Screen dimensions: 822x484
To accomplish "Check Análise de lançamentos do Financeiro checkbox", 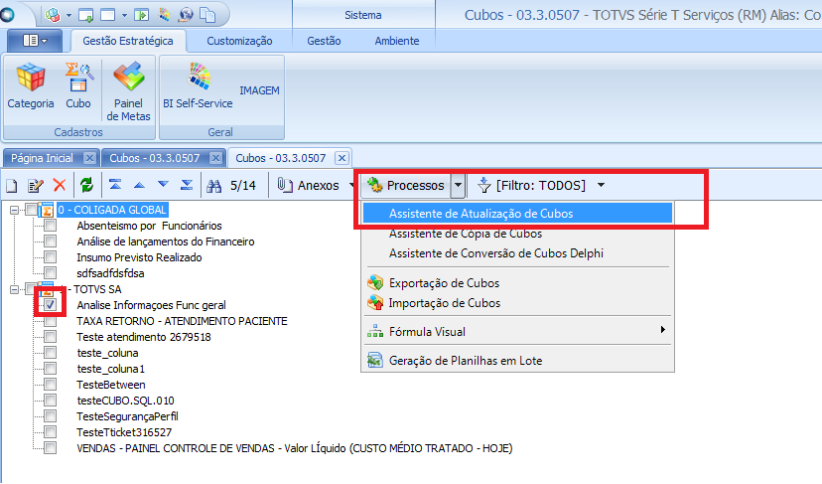I will point(51,242).
